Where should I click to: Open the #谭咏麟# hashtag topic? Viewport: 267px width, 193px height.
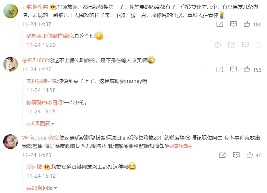click(181, 146)
